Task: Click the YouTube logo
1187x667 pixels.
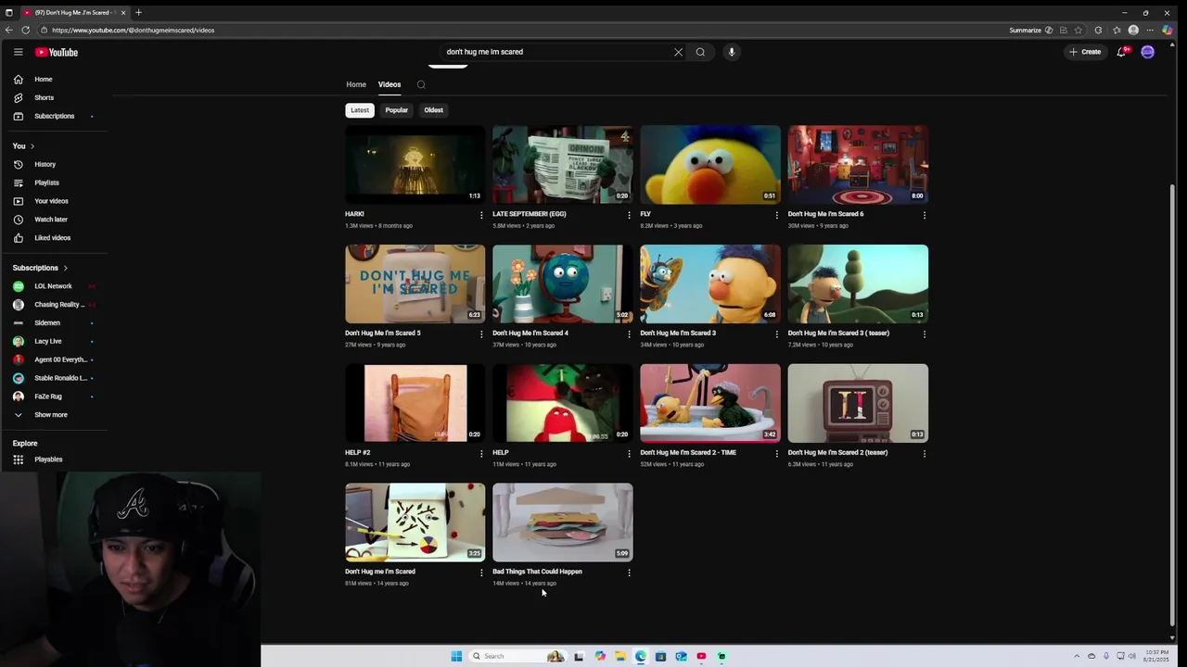Action: (x=57, y=52)
